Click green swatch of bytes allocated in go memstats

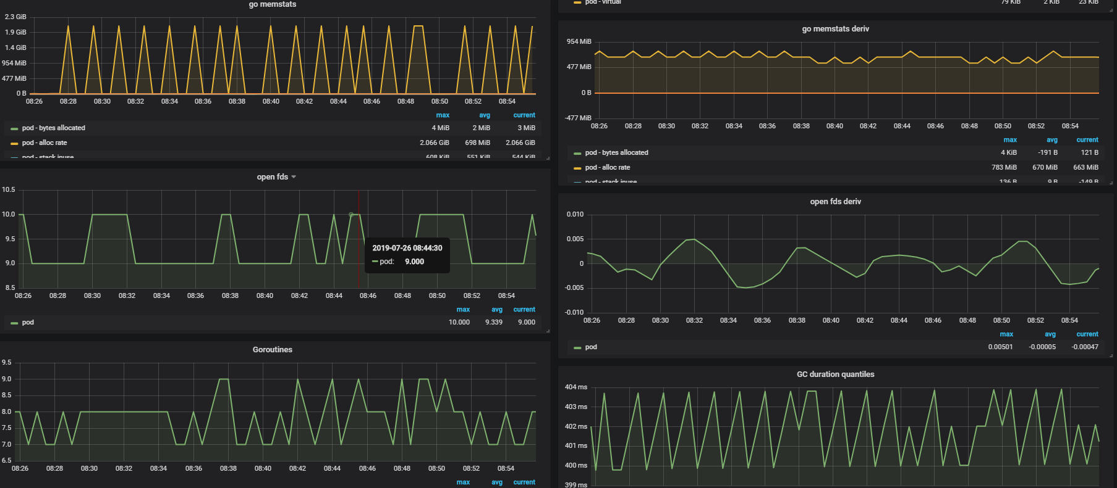point(14,128)
